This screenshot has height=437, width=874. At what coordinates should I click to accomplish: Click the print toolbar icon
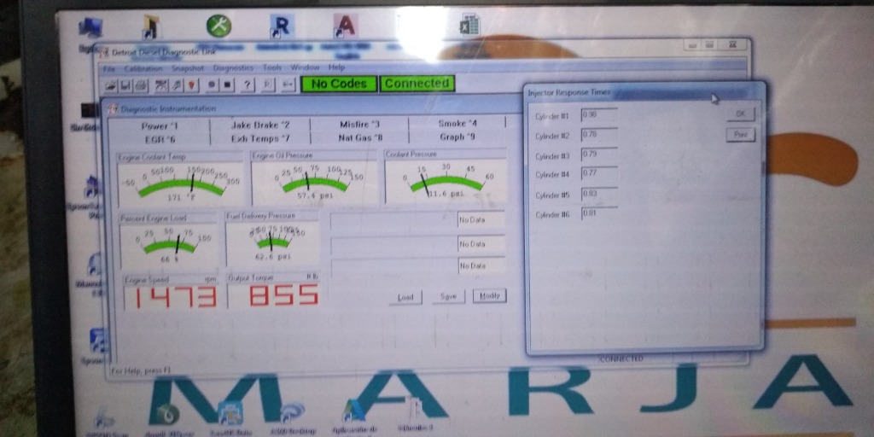pyautogui.click(x=140, y=85)
